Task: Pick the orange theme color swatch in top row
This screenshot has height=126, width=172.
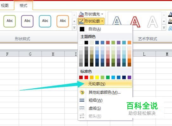Action: pyautogui.click(x=130, y=42)
